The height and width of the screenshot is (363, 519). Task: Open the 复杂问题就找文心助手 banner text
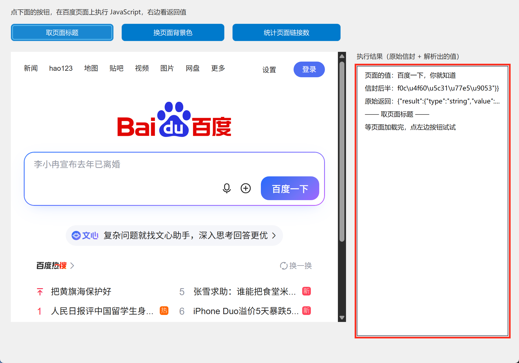click(186, 236)
